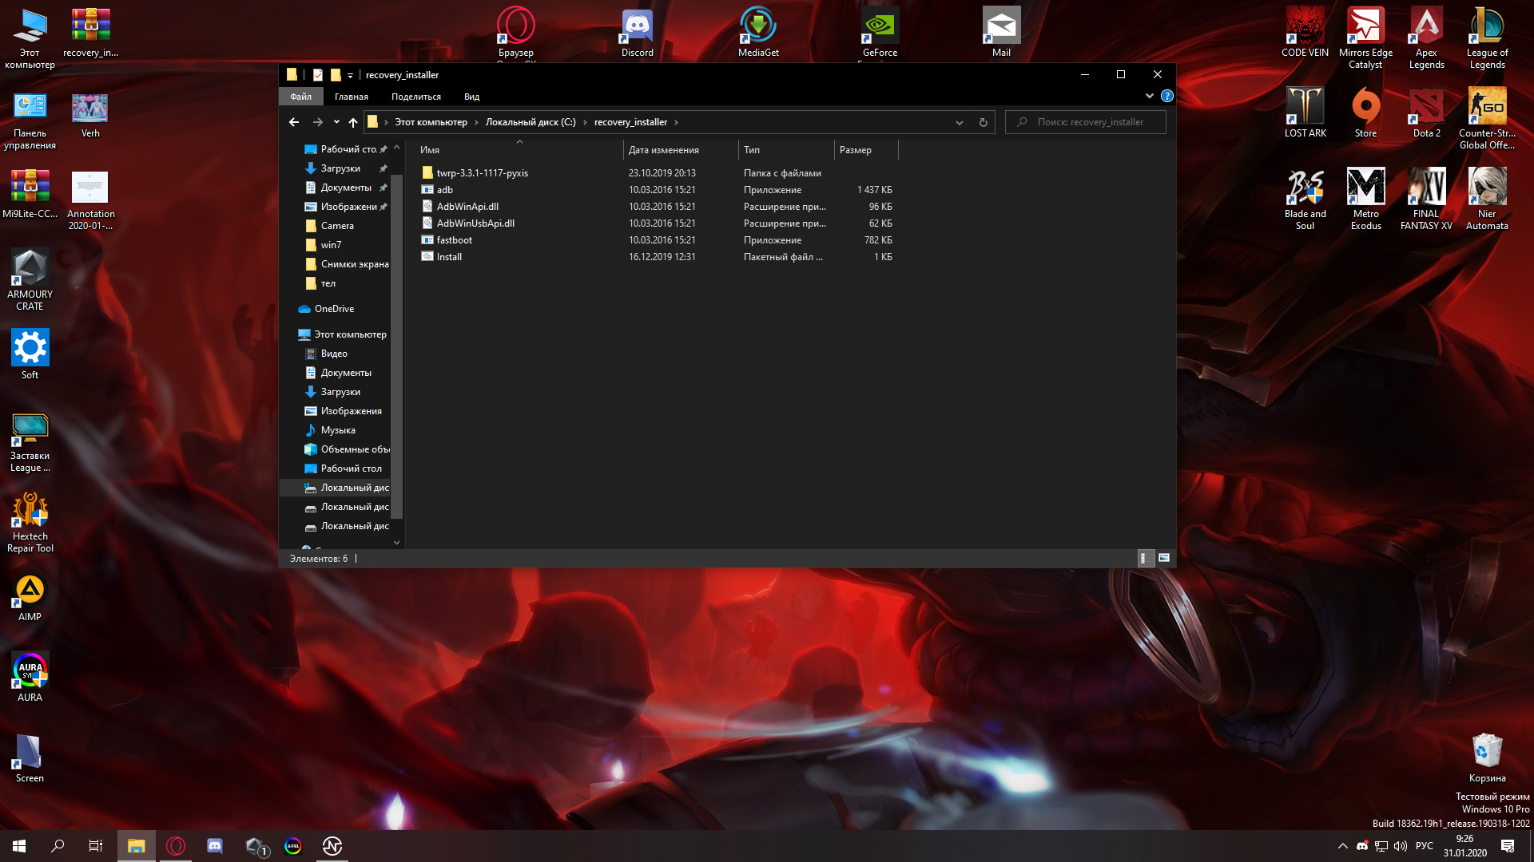Select Видео in navigation pane
1534x862 pixels.
pyautogui.click(x=334, y=354)
